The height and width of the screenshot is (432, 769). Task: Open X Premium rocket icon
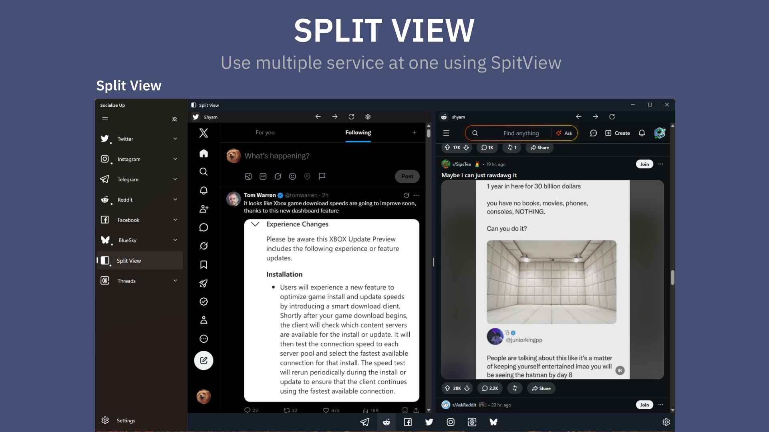[203, 283]
